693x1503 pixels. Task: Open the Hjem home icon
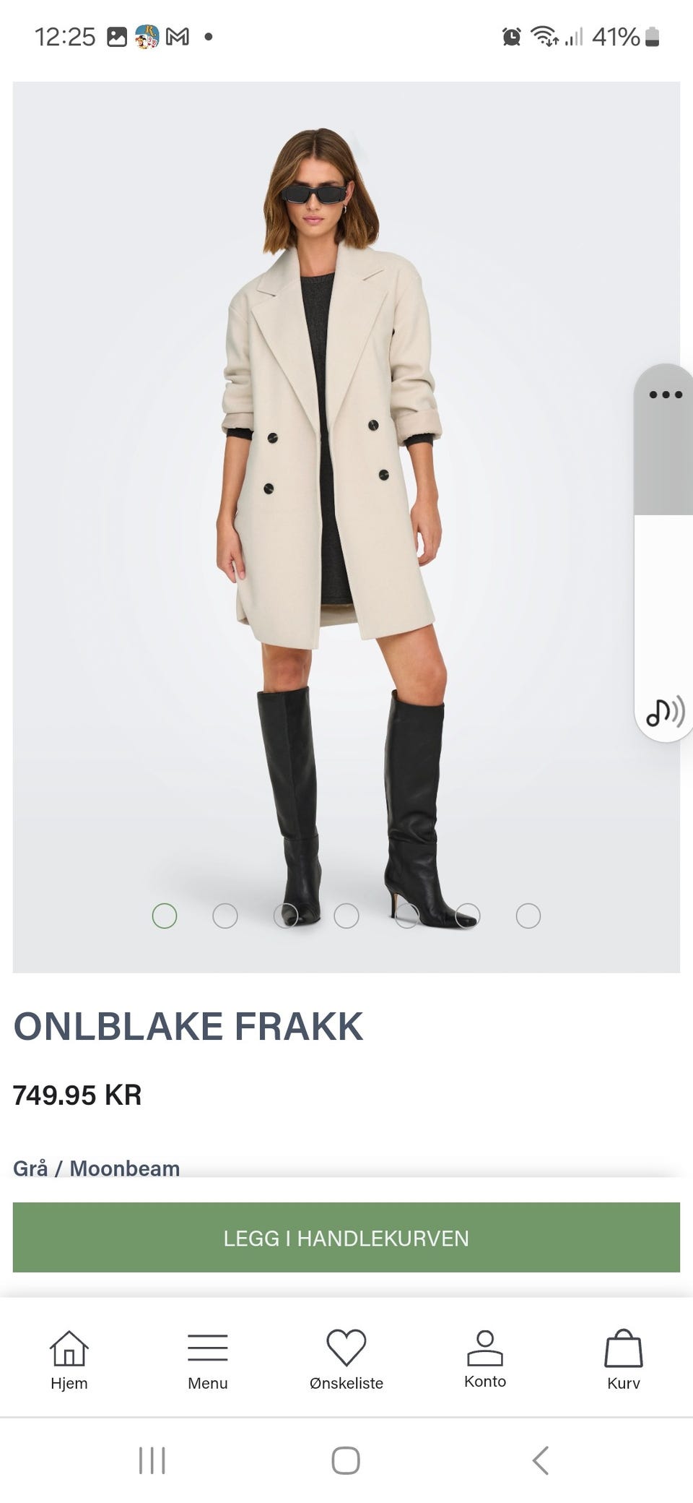[x=69, y=1348]
